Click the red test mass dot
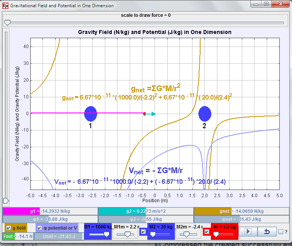The height and width of the screenshot is (246, 292). (x=144, y=114)
